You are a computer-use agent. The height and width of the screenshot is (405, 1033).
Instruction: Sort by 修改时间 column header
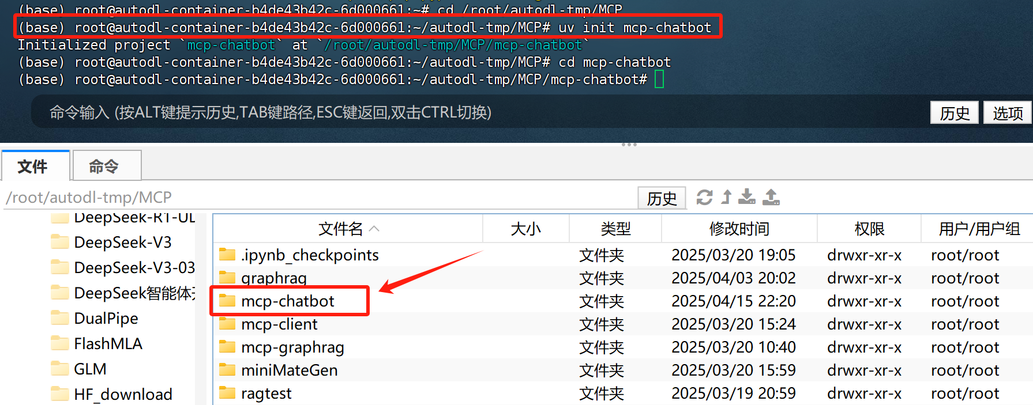click(739, 229)
